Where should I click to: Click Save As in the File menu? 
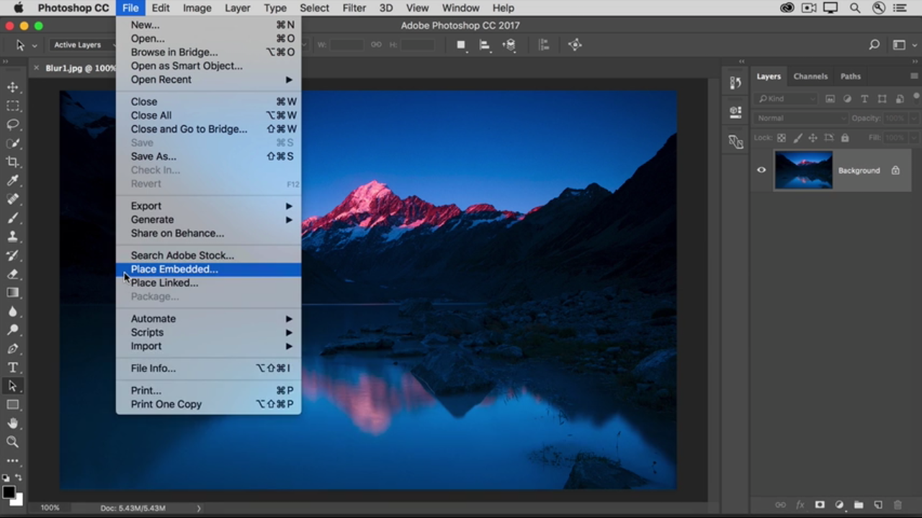(x=153, y=156)
